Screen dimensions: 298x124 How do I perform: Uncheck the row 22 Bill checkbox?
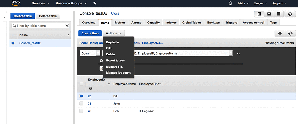point(81,96)
